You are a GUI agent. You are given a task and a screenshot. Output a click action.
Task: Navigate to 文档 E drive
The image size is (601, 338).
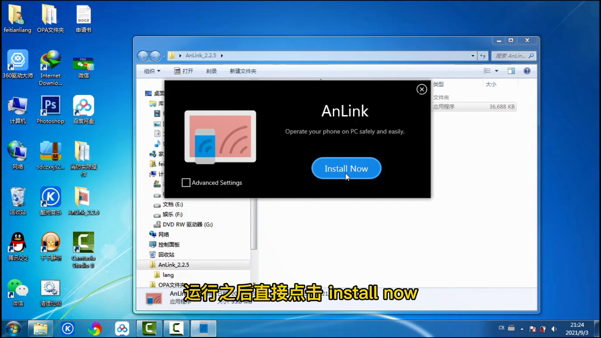pyautogui.click(x=173, y=204)
